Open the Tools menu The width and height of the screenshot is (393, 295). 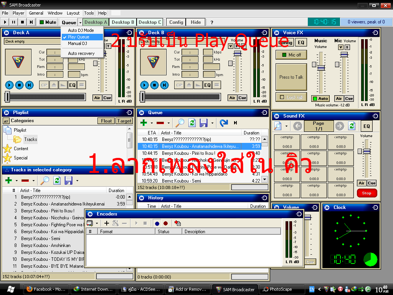point(89,13)
